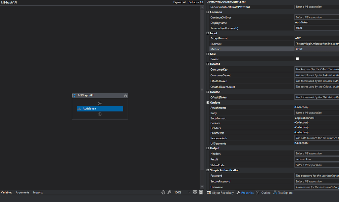
Task: Toggle the Private checkbox under Misc
Action: pos(297,59)
